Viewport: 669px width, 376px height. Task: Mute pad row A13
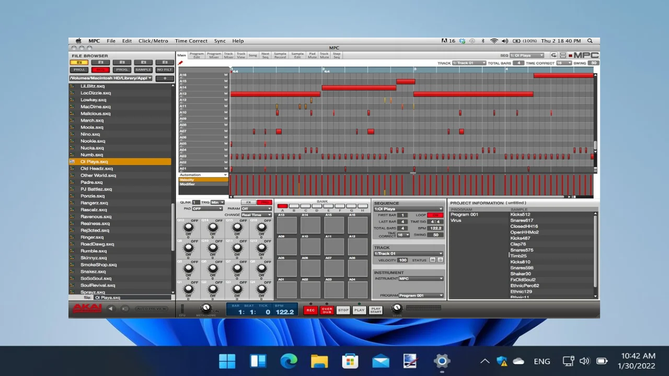pyautogui.click(x=226, y=93)
